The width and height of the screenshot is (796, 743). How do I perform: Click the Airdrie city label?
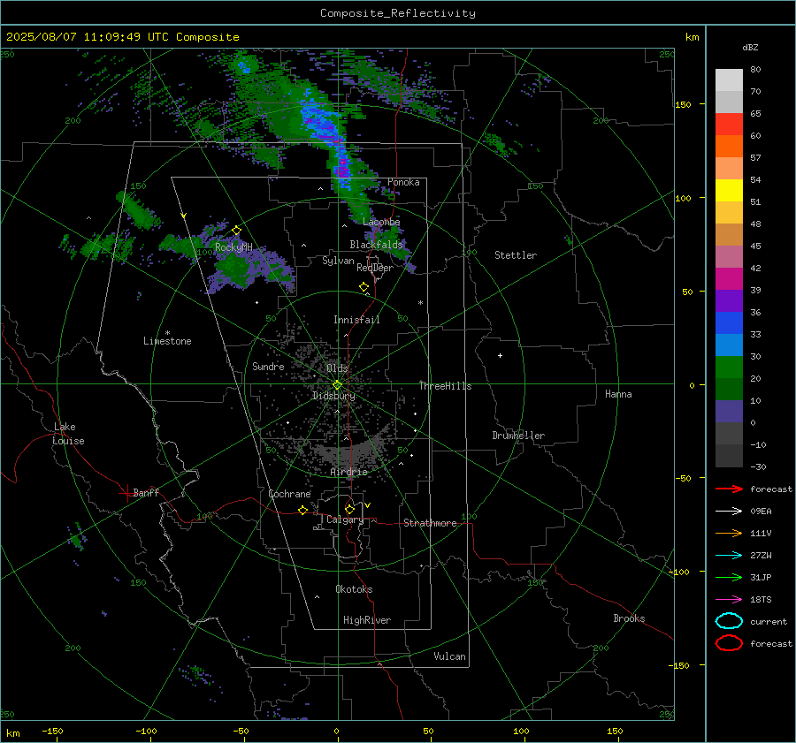click(x=348, y=472)
